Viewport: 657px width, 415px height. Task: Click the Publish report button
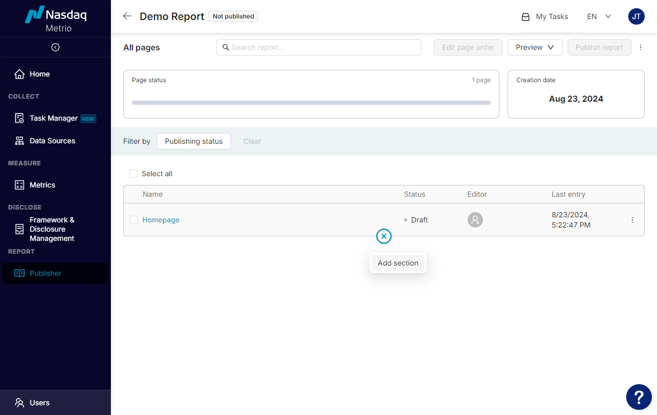point(599,47)
